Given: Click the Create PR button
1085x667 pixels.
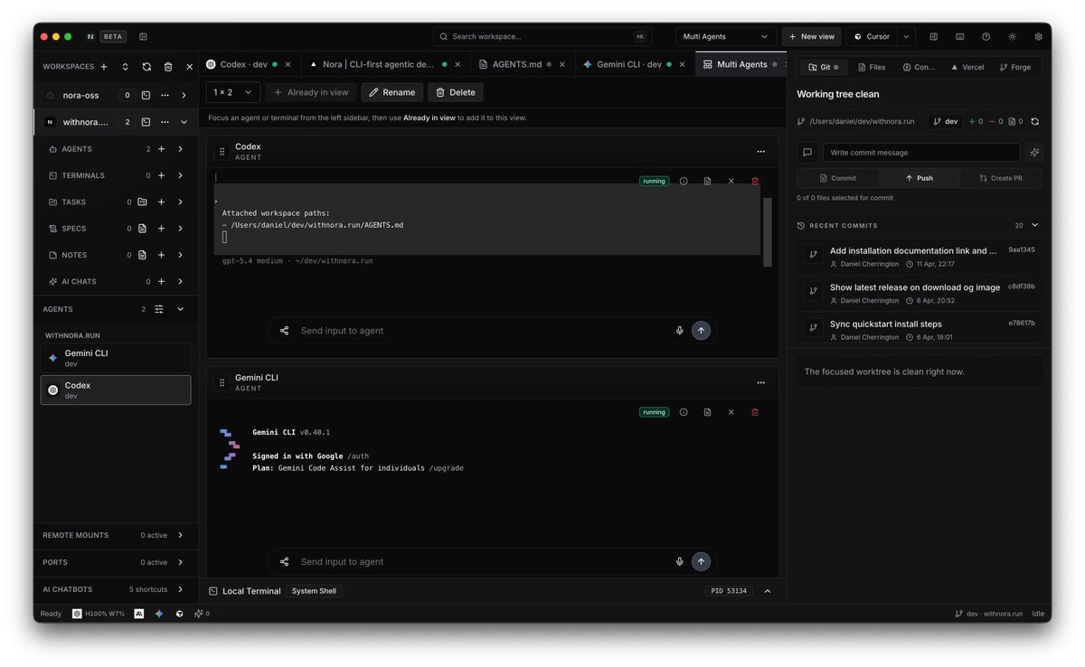Looking at the screenshot, I should pyautogui.click(x=1001, y=178).
